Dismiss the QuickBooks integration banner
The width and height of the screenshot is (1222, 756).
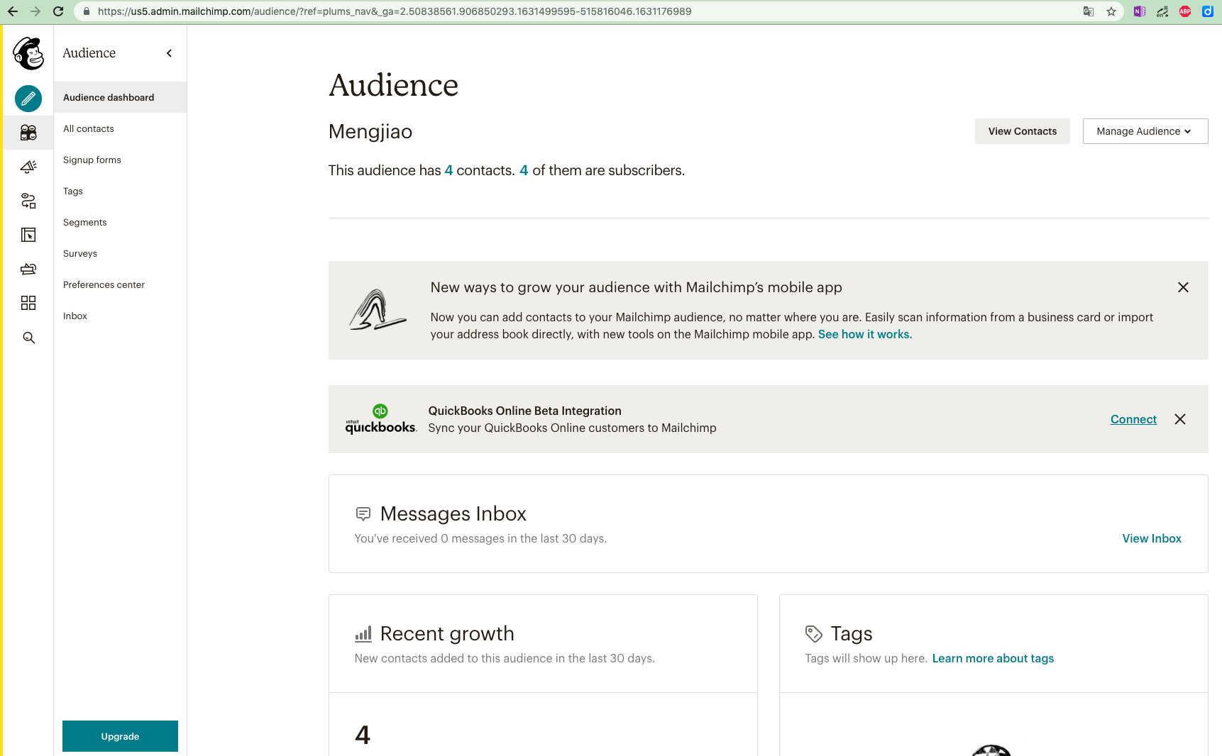tap(1180, 419)
